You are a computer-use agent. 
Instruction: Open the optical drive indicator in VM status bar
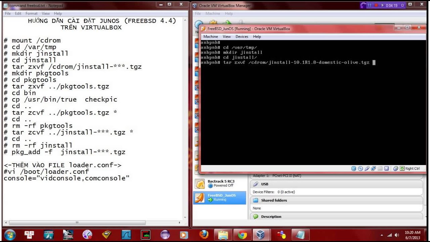[360, 168]
